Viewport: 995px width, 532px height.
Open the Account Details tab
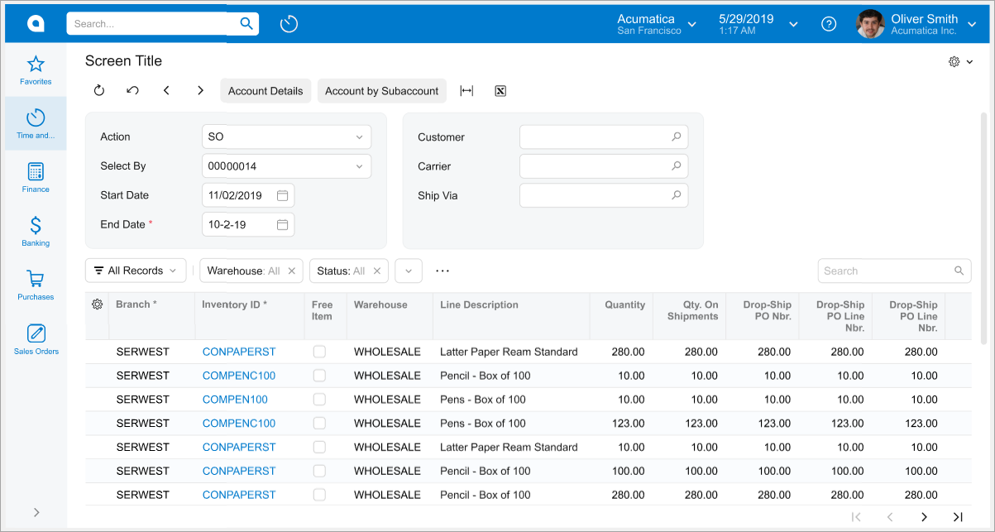[x=265, y=91]
